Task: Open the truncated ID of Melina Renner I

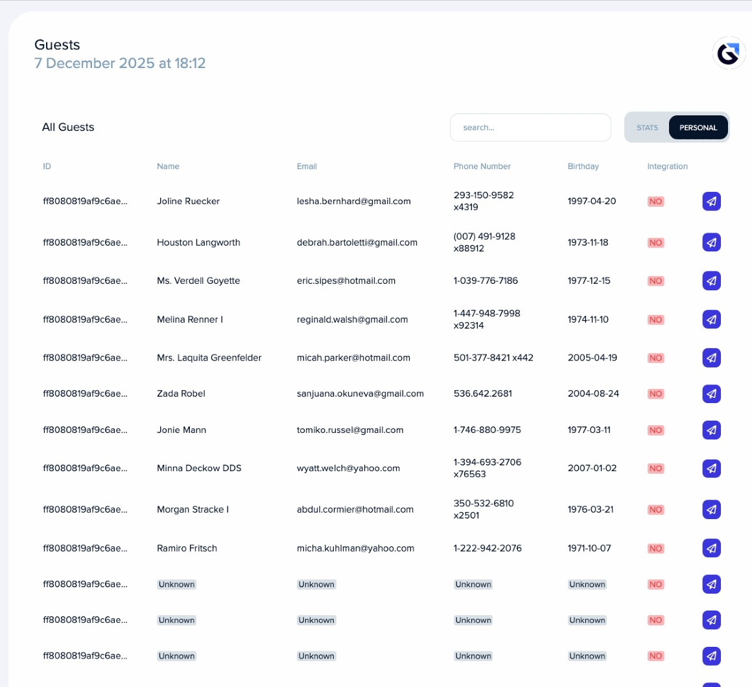Action: [x=84, y=319]
